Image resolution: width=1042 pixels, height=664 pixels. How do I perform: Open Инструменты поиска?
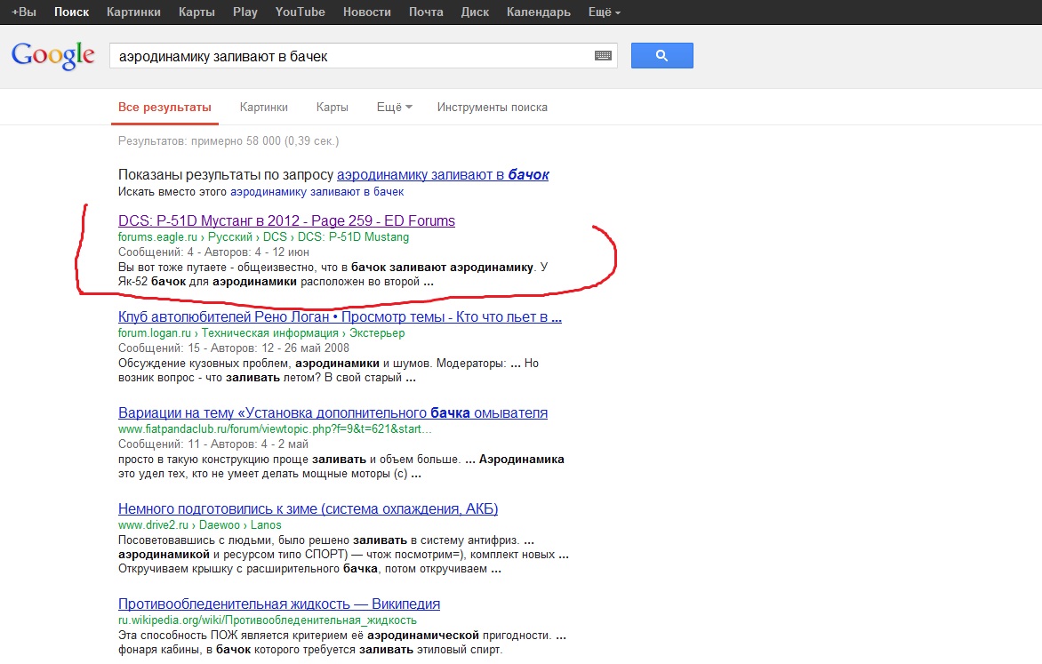coord(493,107)
